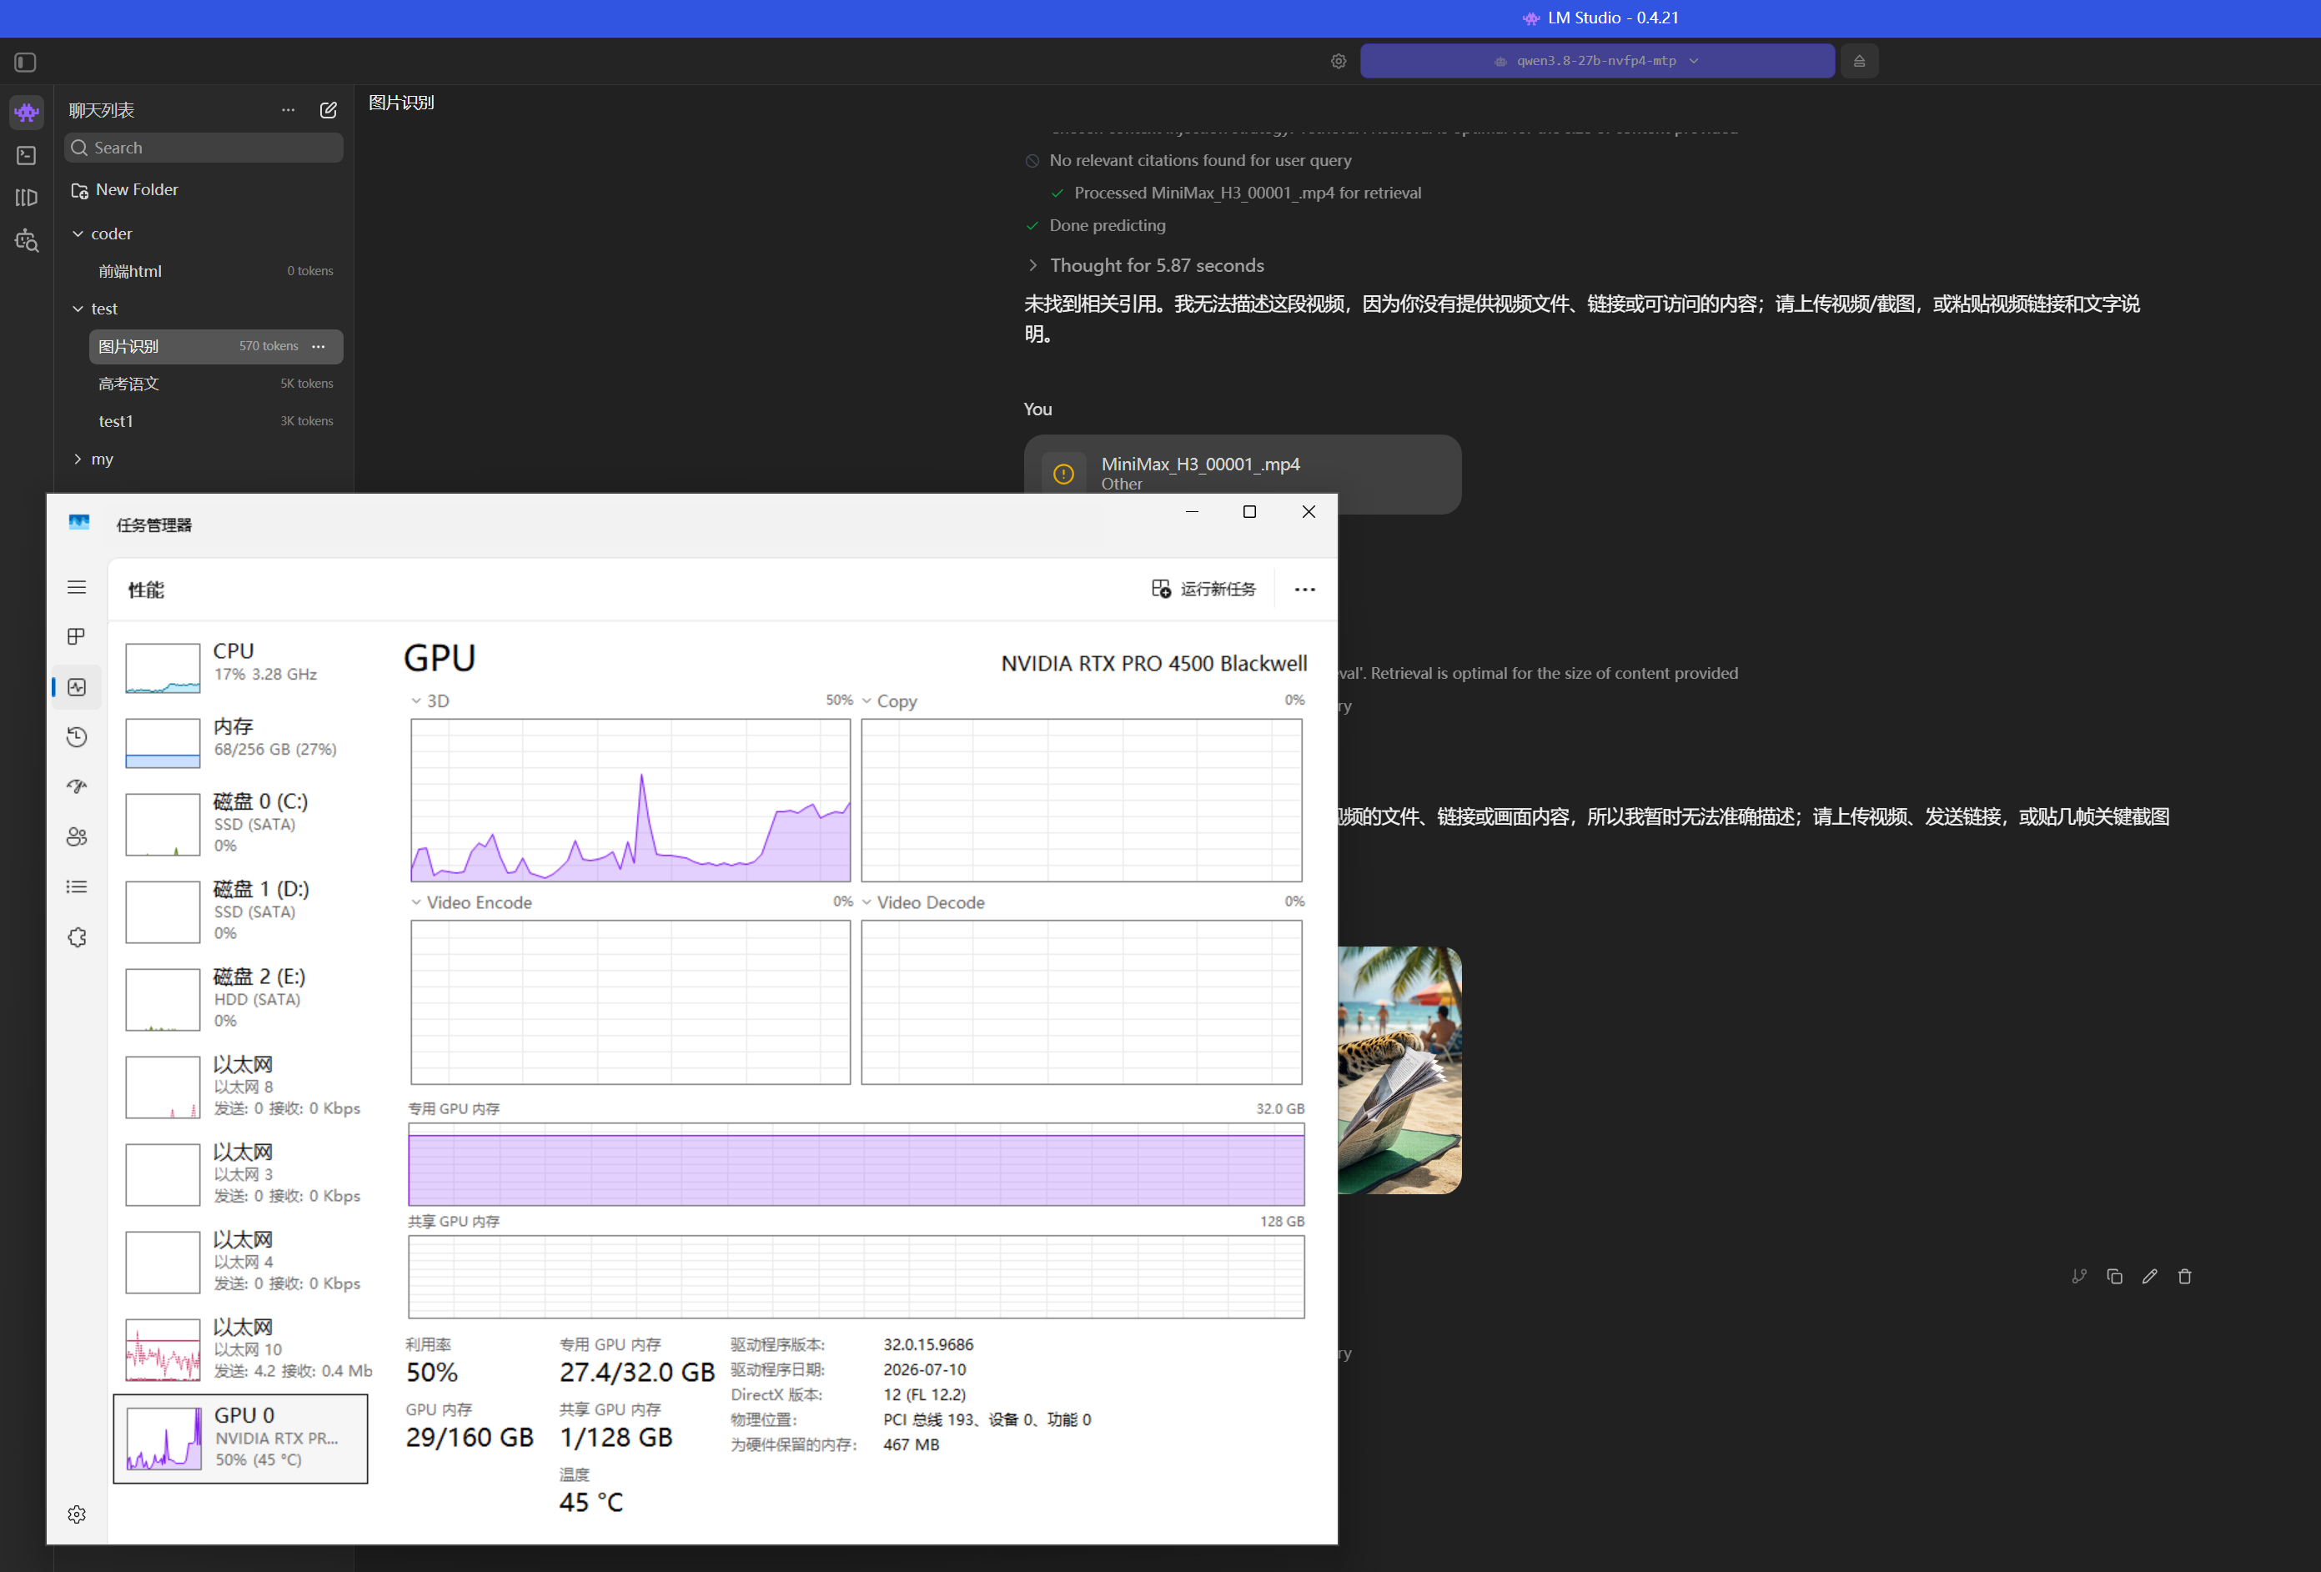
Task: Open the 3D graph engine dropdown
Action: [x=430, y=701]
